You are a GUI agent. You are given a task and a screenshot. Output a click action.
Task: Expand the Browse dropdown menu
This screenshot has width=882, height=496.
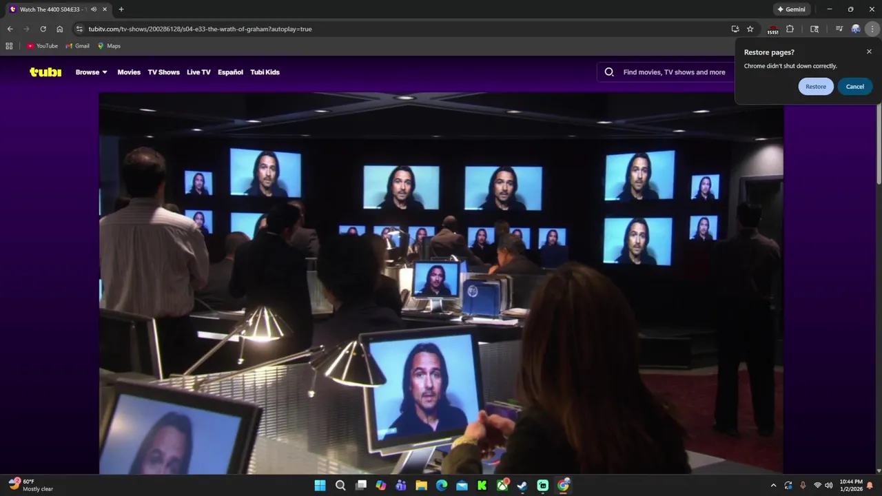(x=92, y=72)
